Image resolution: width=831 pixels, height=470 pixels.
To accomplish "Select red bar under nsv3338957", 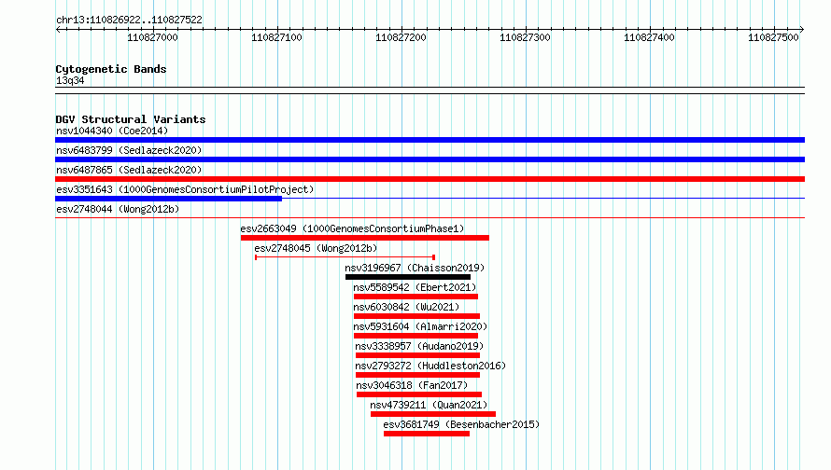I will pyautogui.click(x=417, y=355).
